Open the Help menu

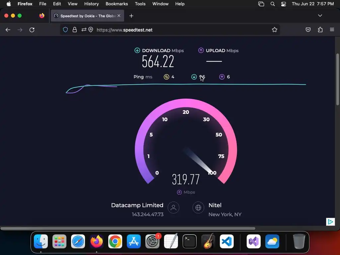(180, 4)
